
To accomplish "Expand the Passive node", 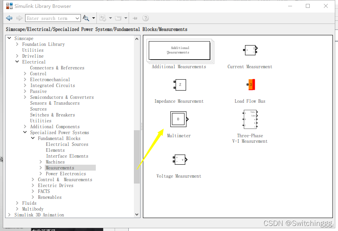I will point(25,91).
